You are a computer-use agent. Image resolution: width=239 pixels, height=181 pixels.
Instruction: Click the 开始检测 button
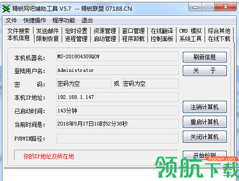click(x=205, y=155)
